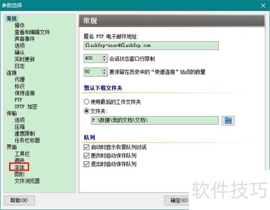
Task: Click the download folder path field
Action: [x=154, y=120]
